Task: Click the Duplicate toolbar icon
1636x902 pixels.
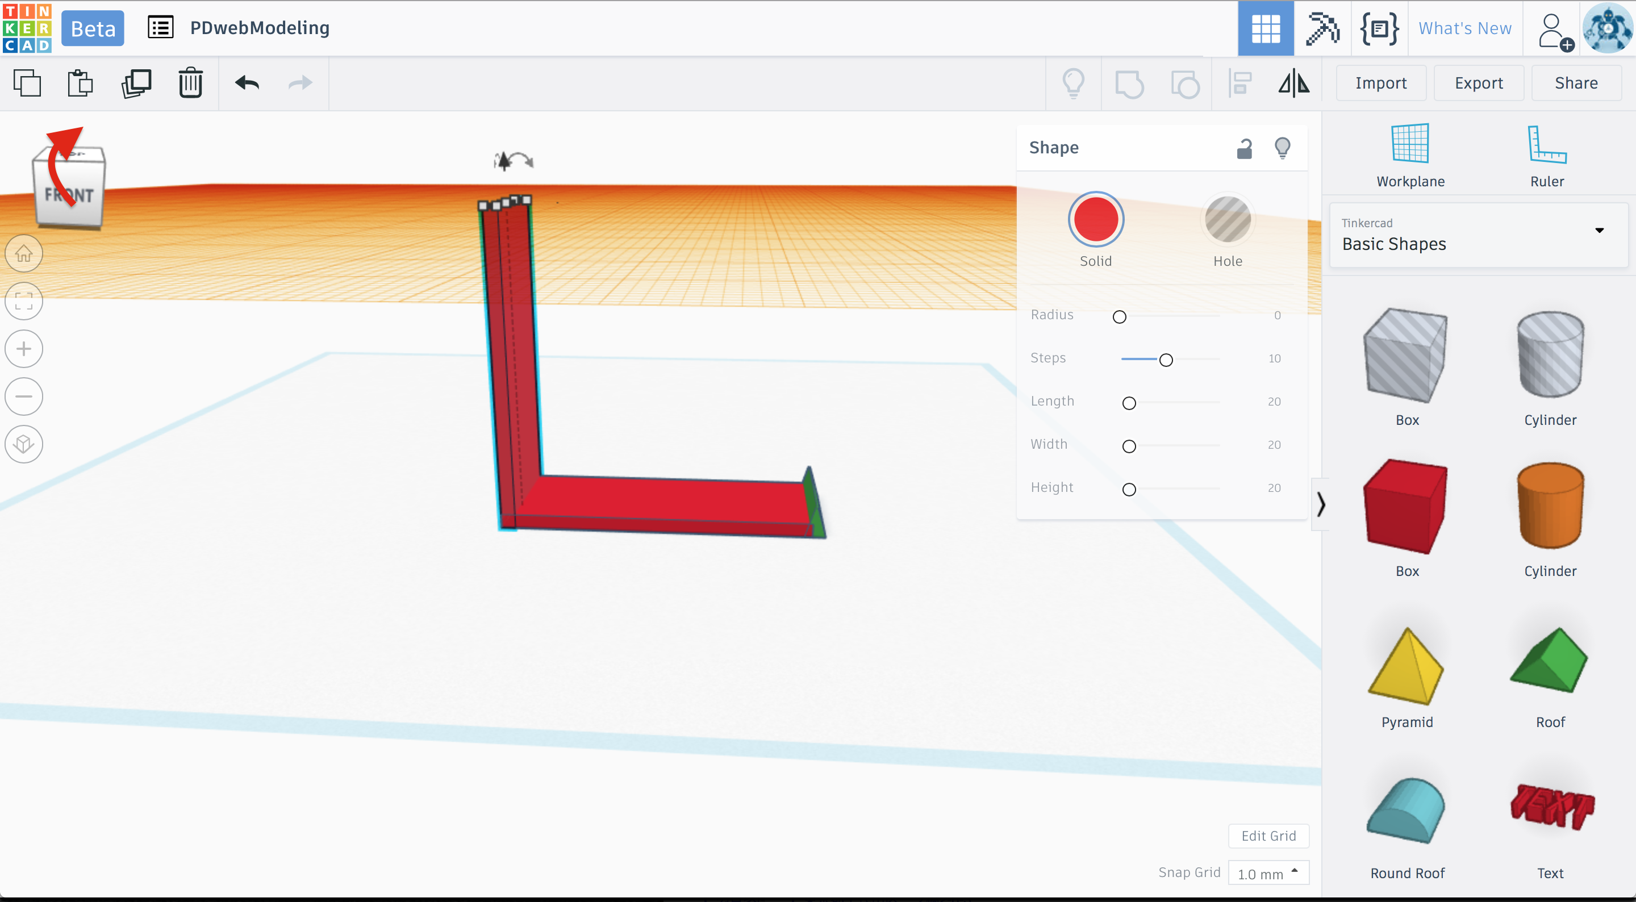Action: [x=136, y=83]
